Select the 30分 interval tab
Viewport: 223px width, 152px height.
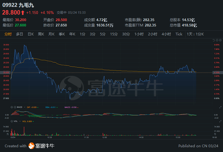[x=126, y=34]
